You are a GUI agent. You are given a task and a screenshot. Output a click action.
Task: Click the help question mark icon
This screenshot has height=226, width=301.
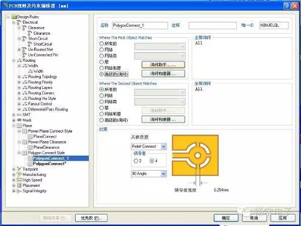click(286, 6)
